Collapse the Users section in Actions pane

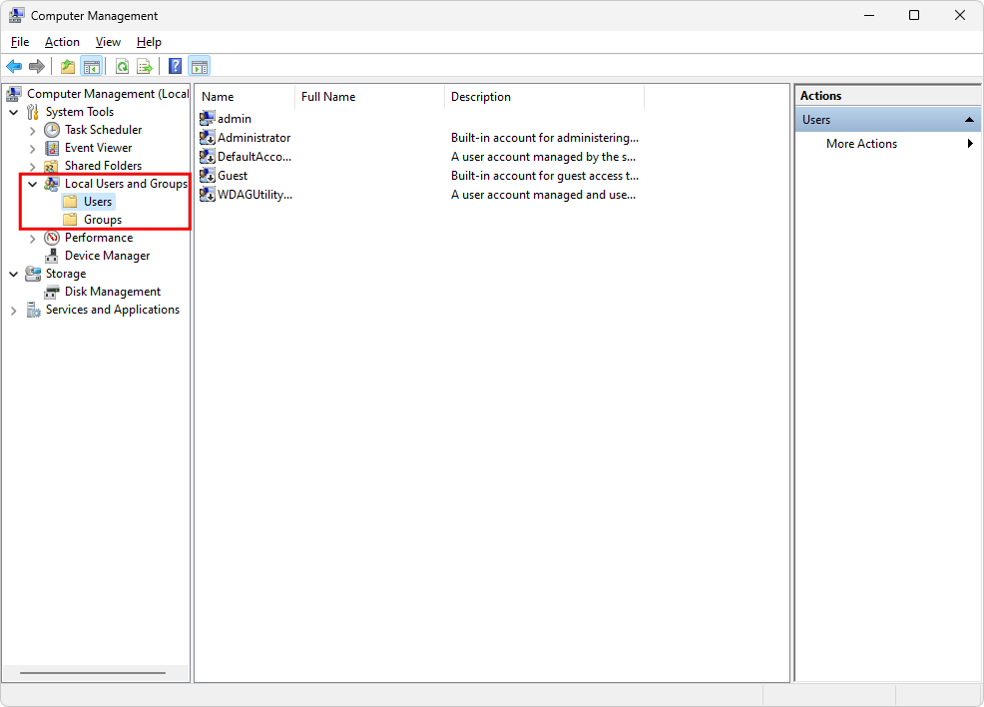pos(969,119)
